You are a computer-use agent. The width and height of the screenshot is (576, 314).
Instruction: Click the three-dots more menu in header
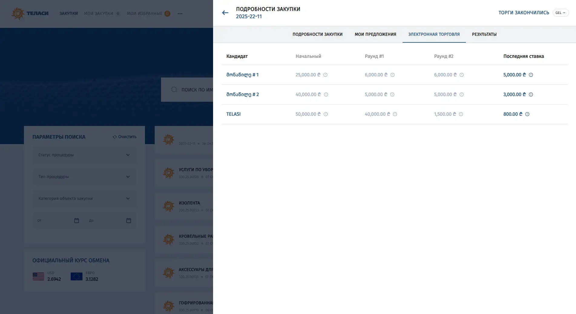point(180,14)
